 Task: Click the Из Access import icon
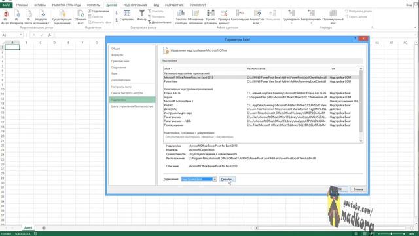5,17
